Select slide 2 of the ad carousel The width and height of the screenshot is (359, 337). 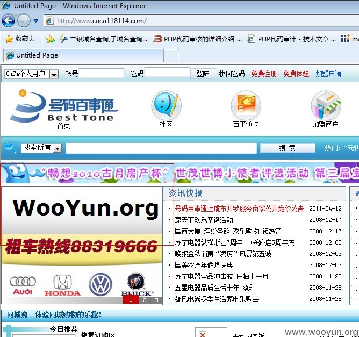coord(145,300)
